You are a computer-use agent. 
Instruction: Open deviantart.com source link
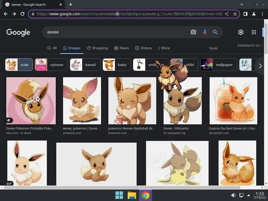(219, 133)
